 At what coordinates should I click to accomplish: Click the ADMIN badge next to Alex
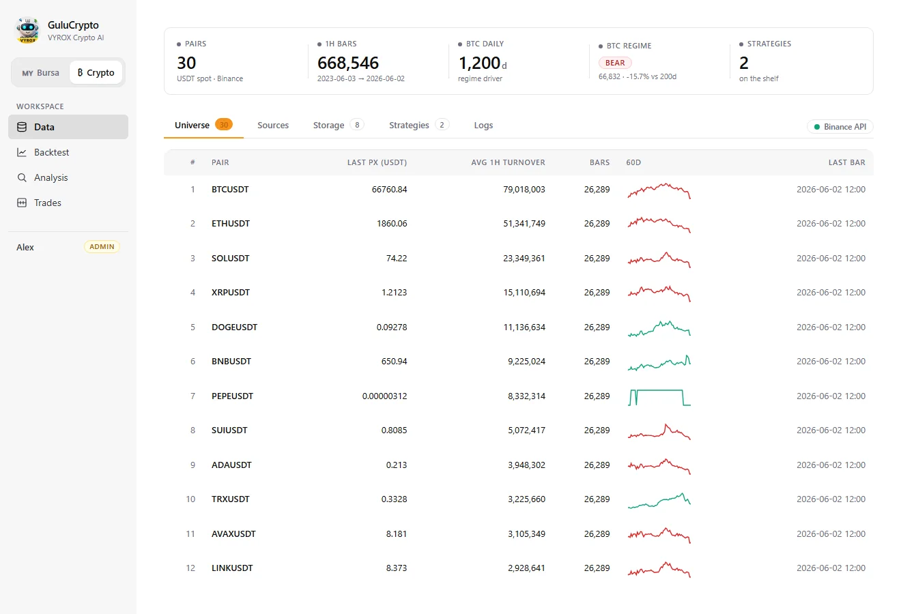tap(102, 247)
